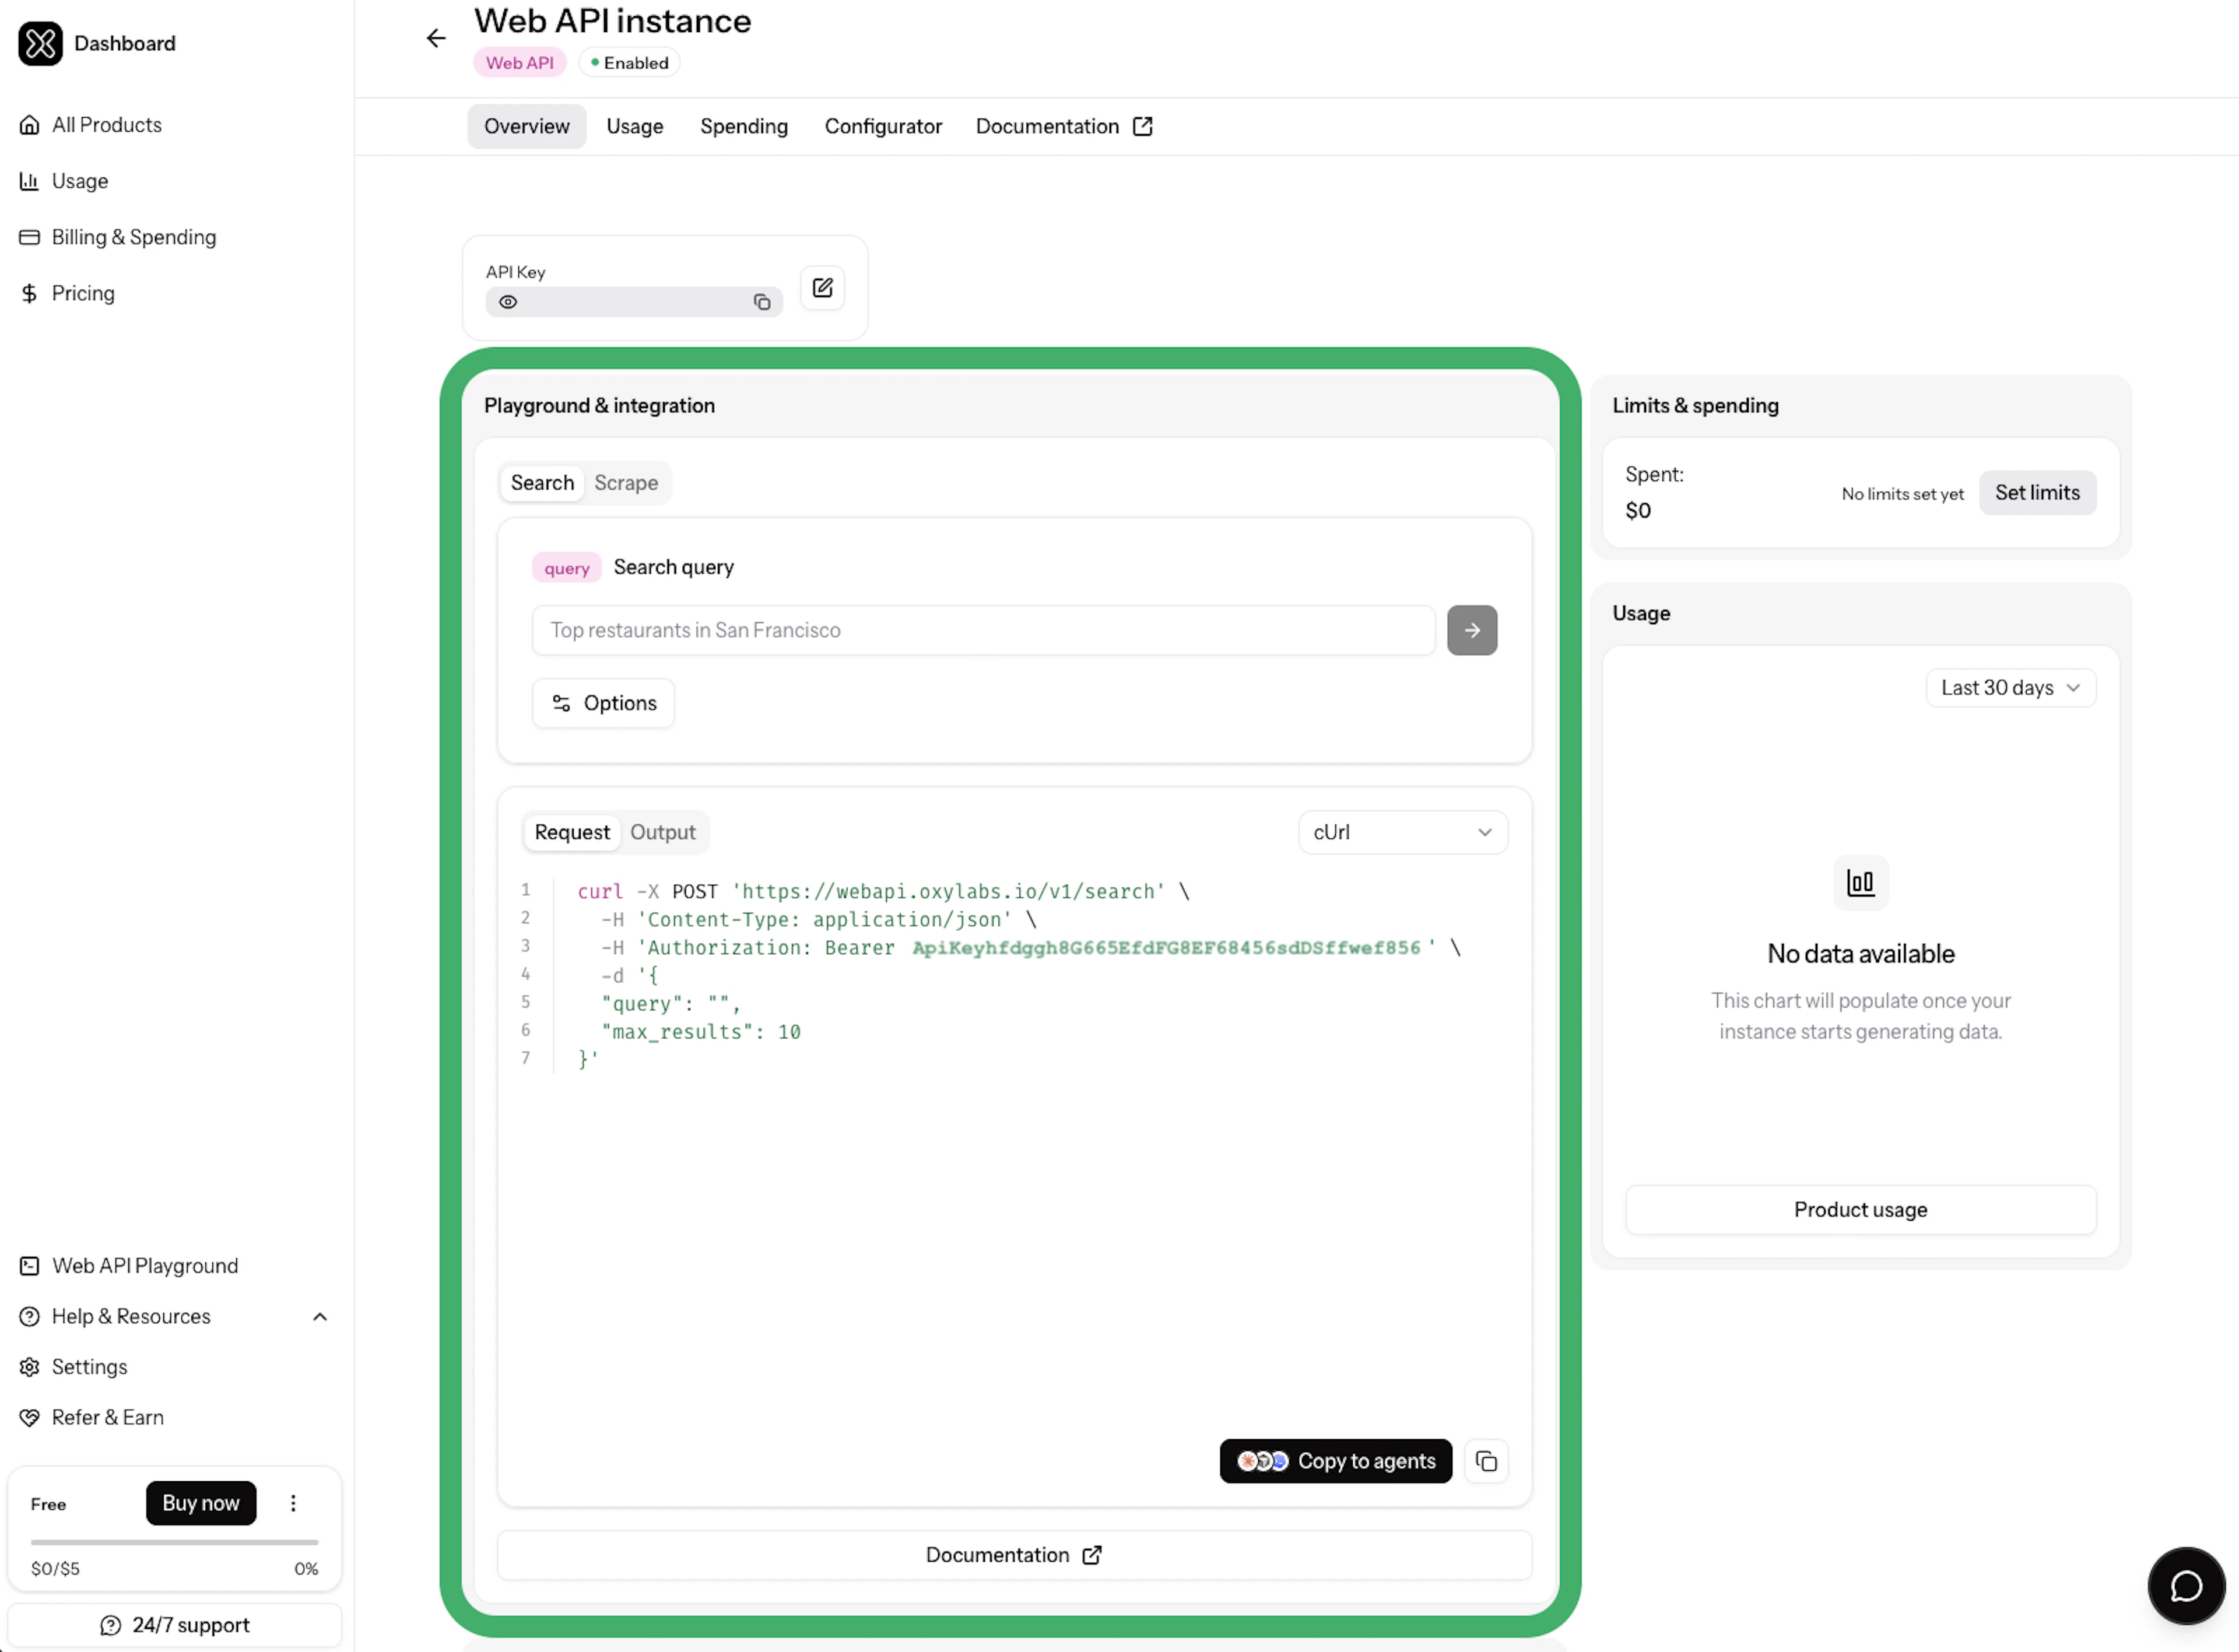Switch to the Overview tab
Screen dimensions: 2239x1652
pyautogui.click(x=526, y=126)
